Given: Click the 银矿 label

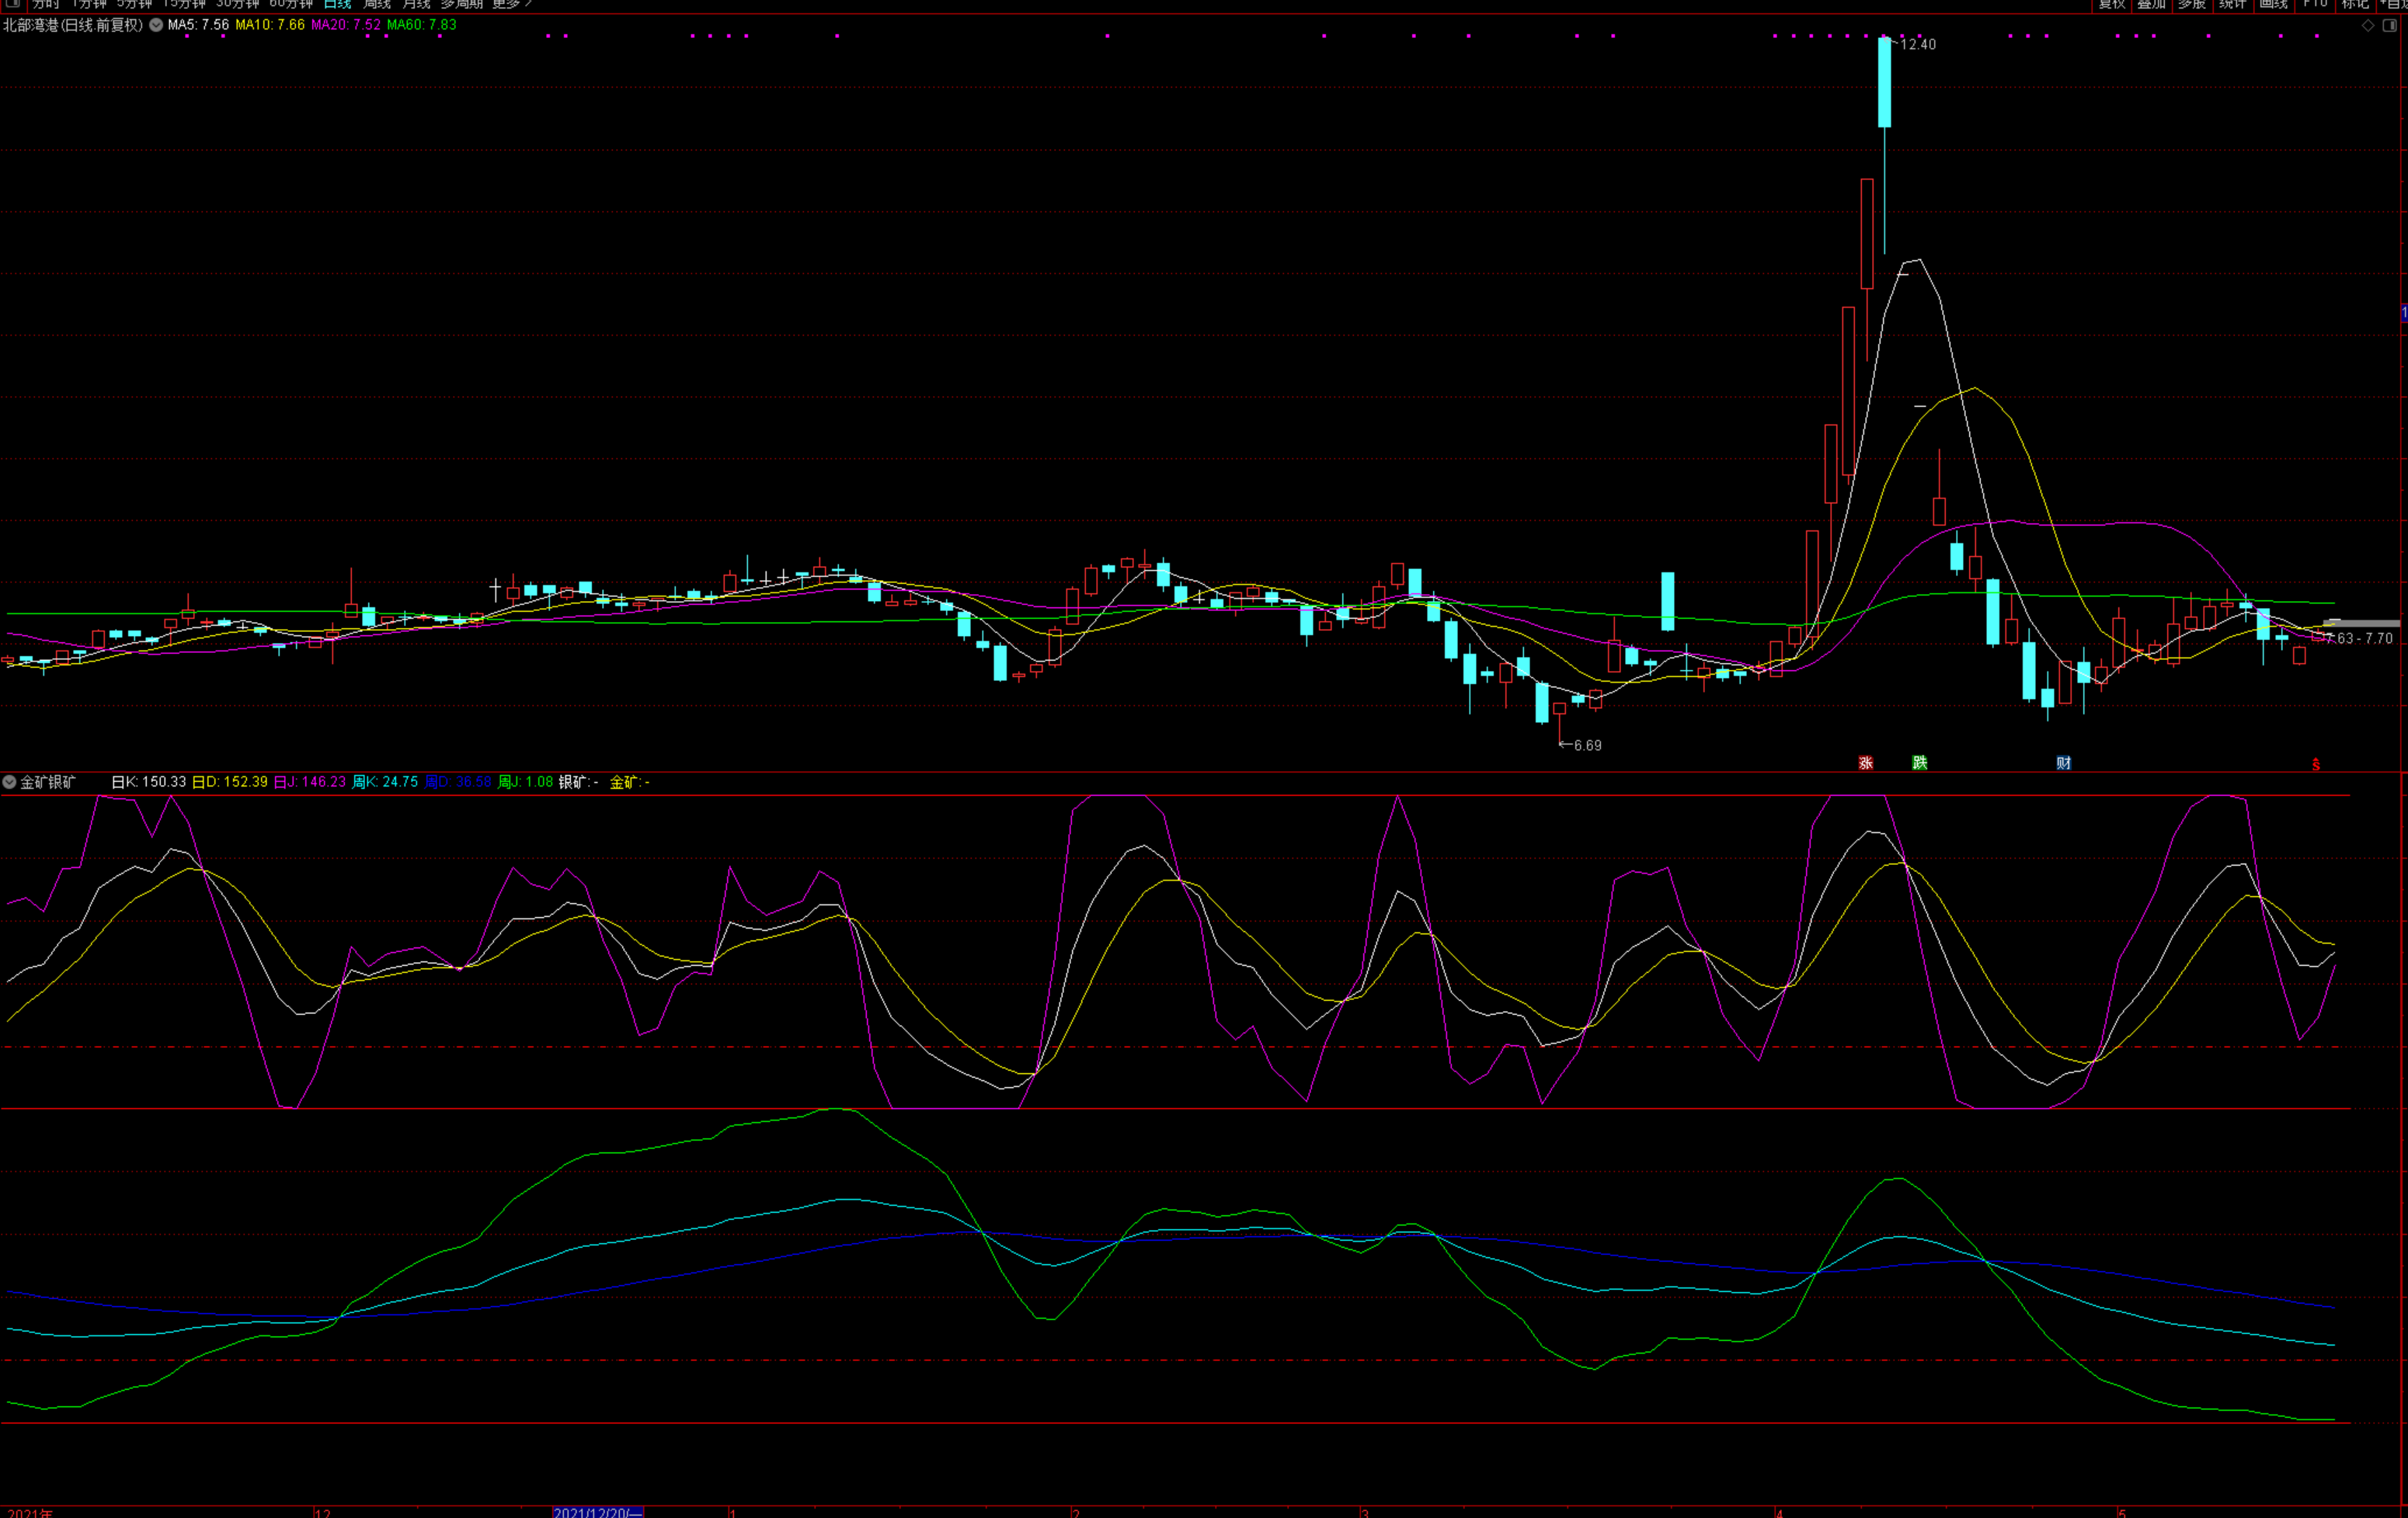Looking at the screenshot, I should coord(578,781).
